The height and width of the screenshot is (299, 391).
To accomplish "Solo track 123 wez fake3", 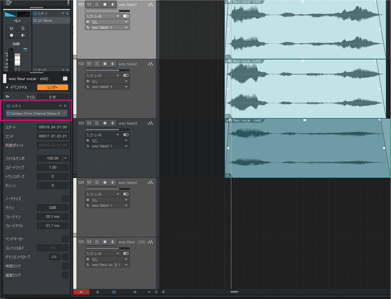I will [x=97, y=123].
